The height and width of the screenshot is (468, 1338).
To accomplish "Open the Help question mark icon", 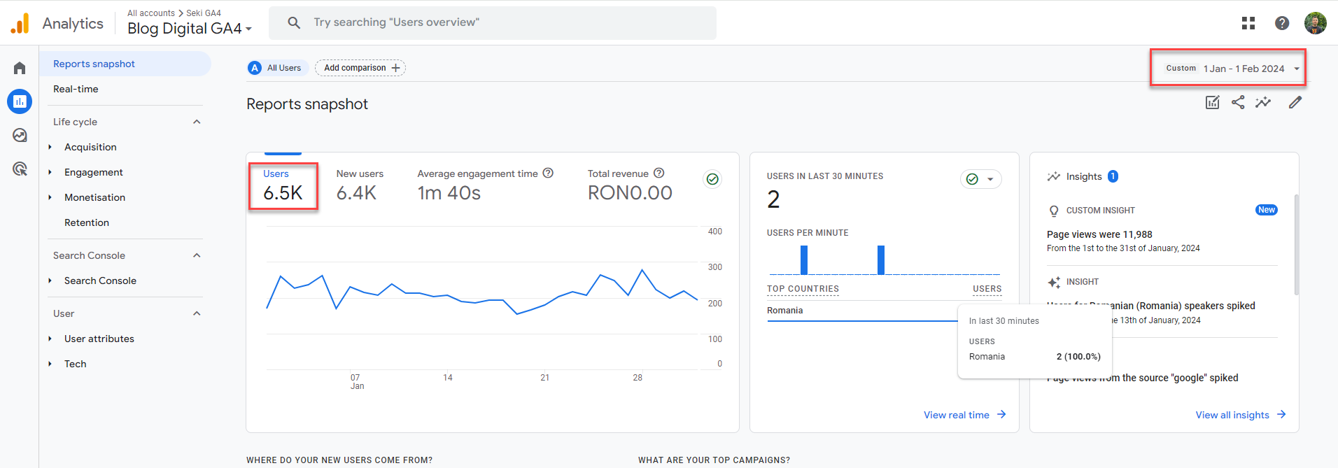I will coord(1281,23).
